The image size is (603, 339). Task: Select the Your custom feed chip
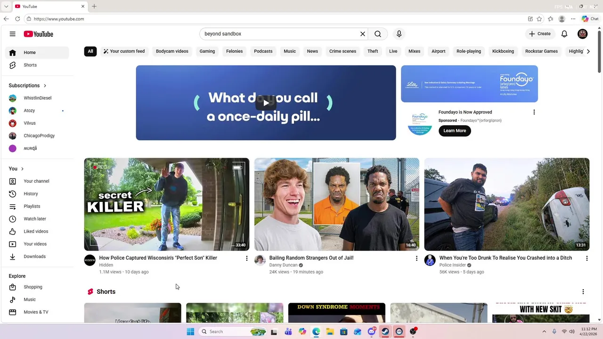pos(124,51)
